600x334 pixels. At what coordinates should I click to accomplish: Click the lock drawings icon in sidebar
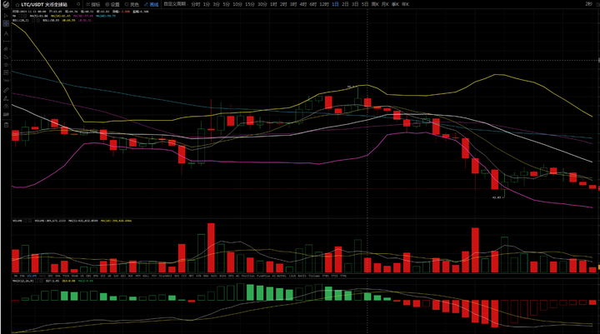6,107
